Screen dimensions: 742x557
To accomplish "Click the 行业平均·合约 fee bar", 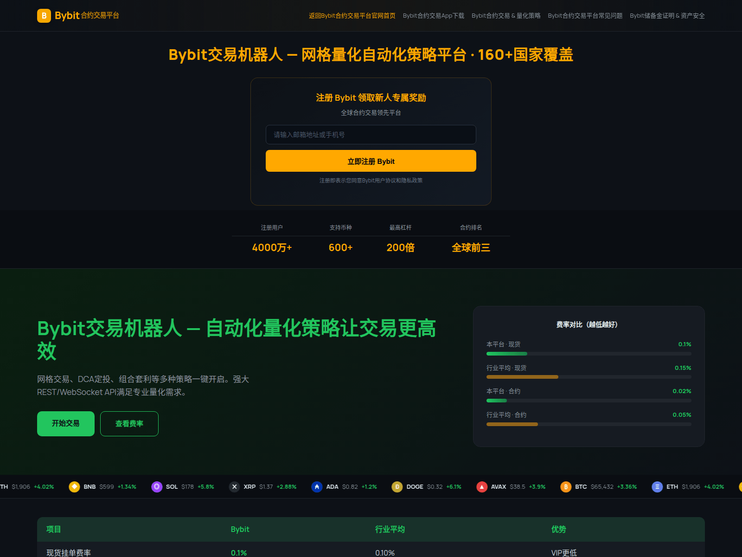I will click(x=589, y=424).
